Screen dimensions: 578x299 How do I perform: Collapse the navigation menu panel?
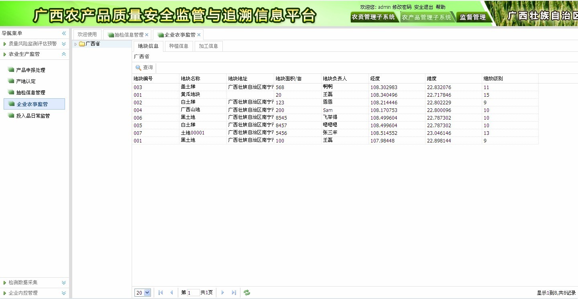tap(64, 33)
